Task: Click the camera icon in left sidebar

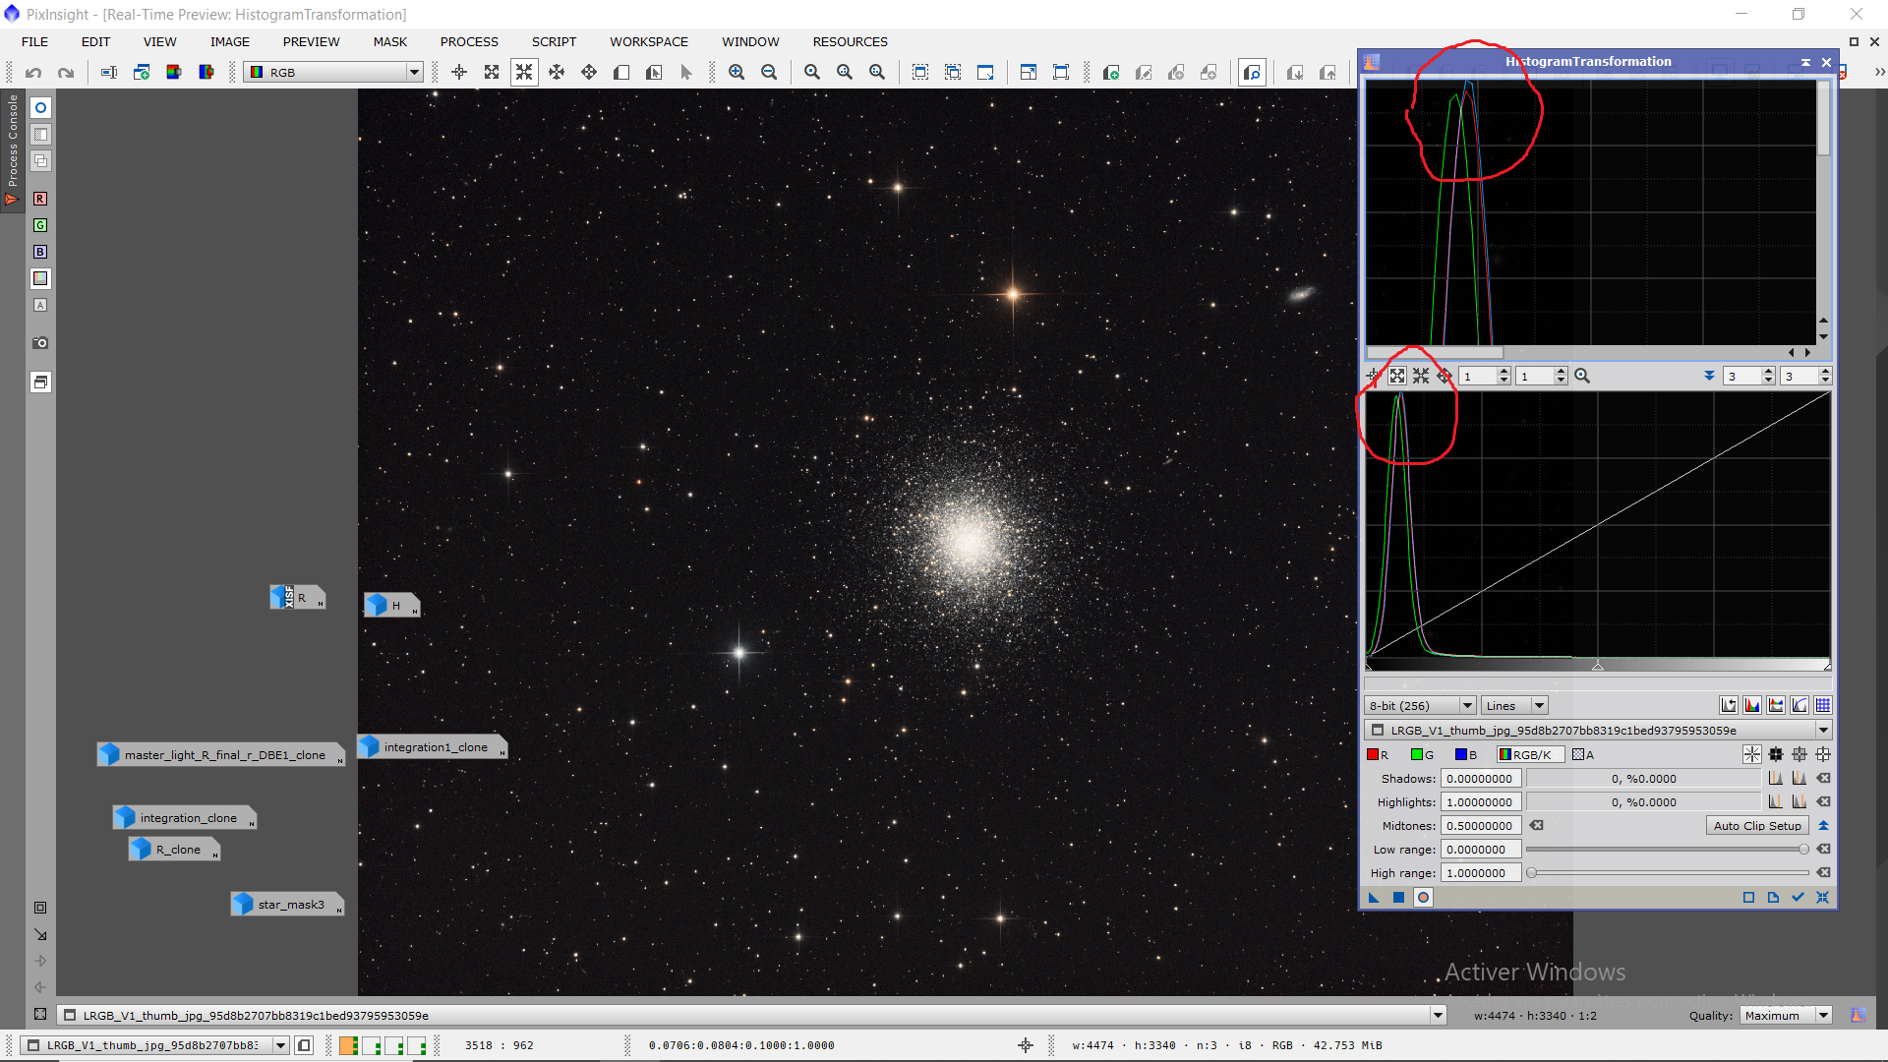Action: coord(40,343)
